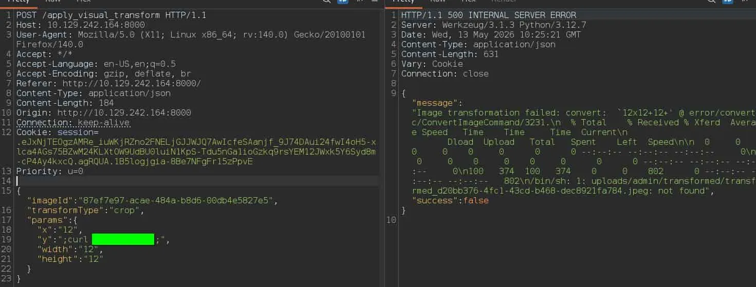Image resolution: width=756 pixels, height=287 pixels.
Task: Select the "transformType":"crop" line
Action: point(85,210)
